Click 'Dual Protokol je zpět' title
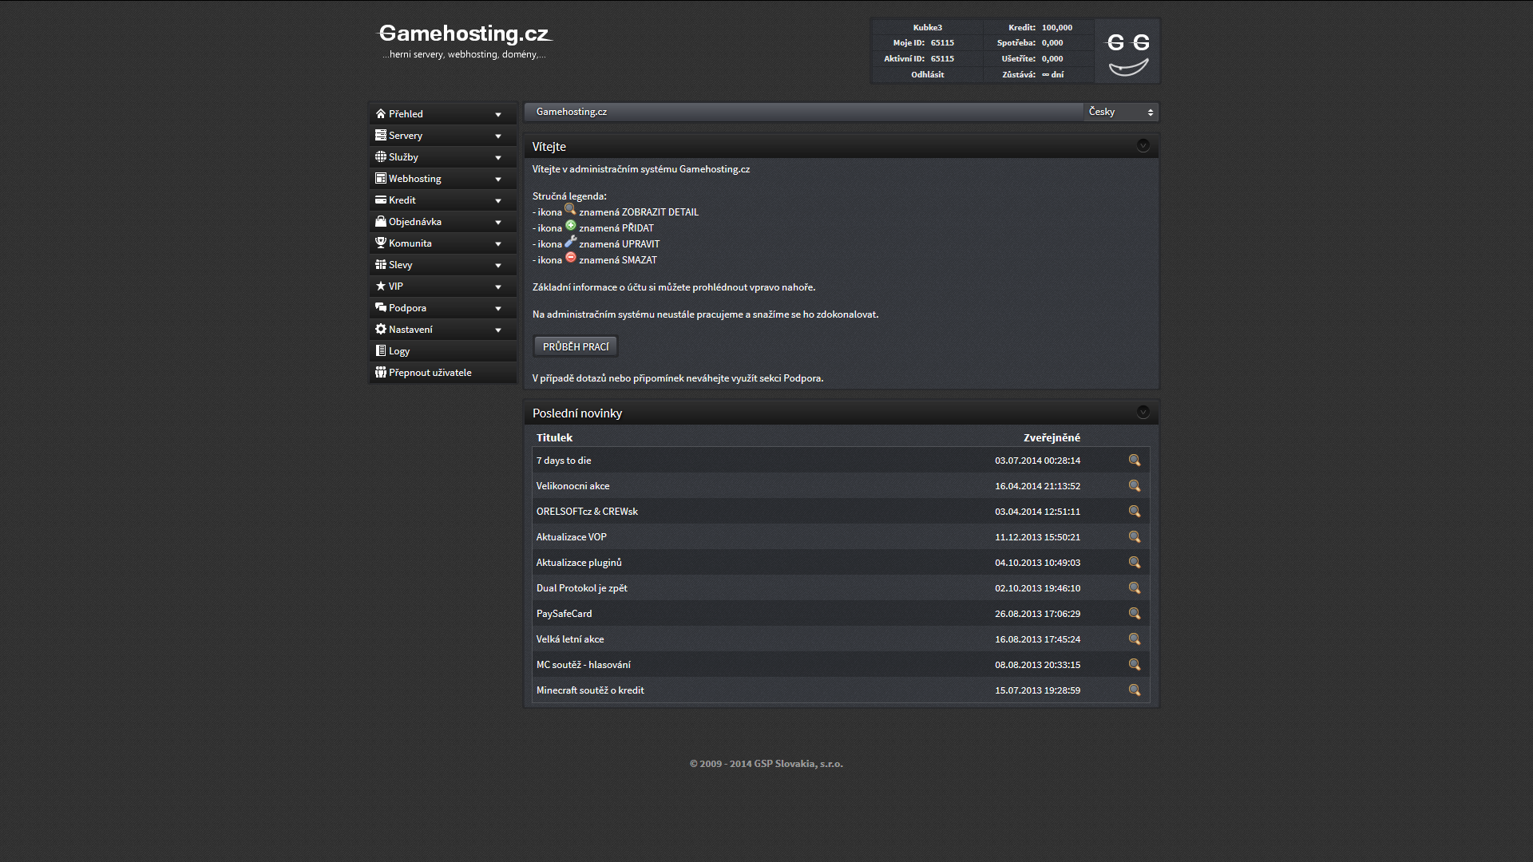The width and height of the screenshot is (1533, 862). 581,588
